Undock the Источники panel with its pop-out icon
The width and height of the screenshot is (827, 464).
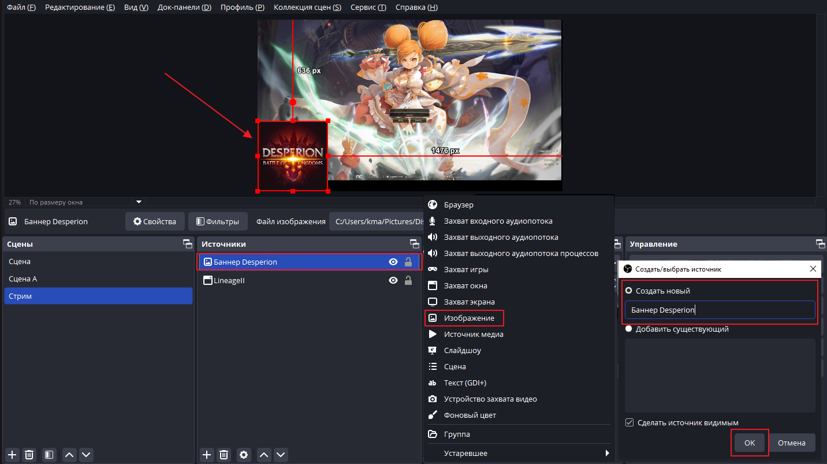click(x=414, y=244)
